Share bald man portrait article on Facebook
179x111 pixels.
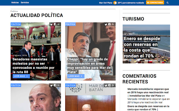(x=55, y=85)
